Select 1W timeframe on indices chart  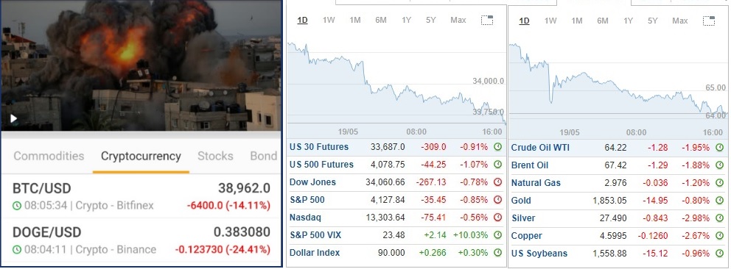pyautogui.click(x=329, y=21)
